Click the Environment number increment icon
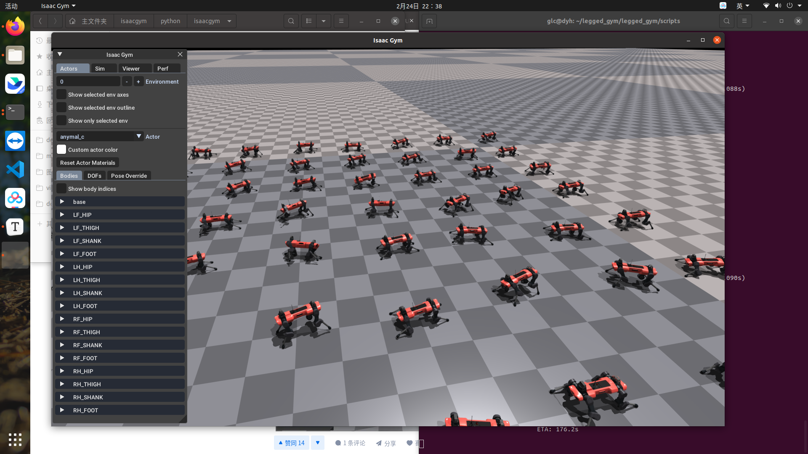The image size is (808, 454). click(138, 82)
